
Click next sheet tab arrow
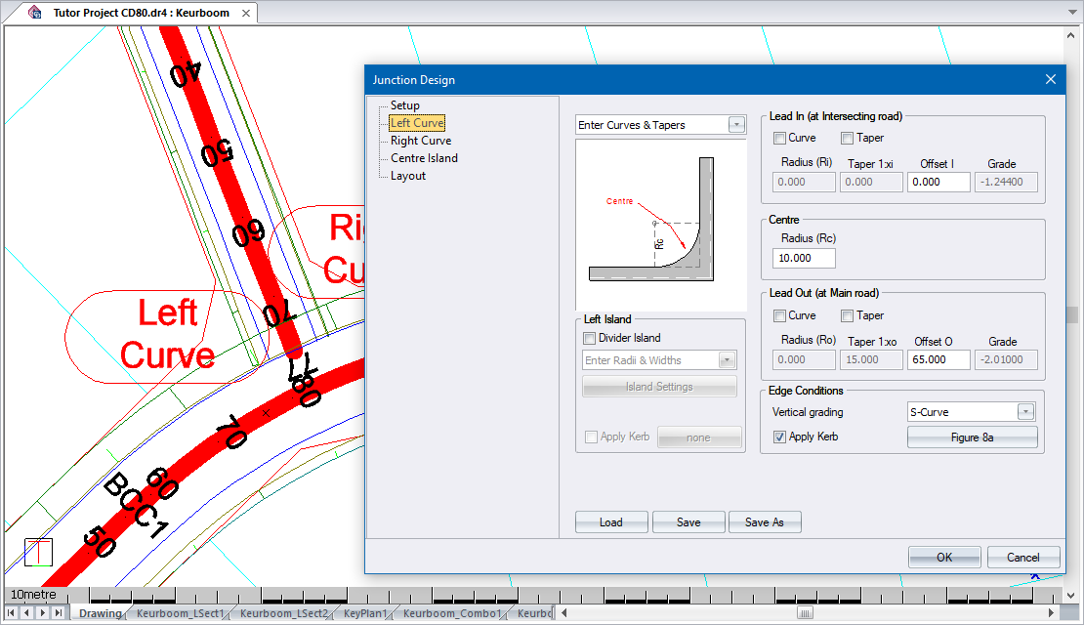pyautogui.click(x=42, y=613)
